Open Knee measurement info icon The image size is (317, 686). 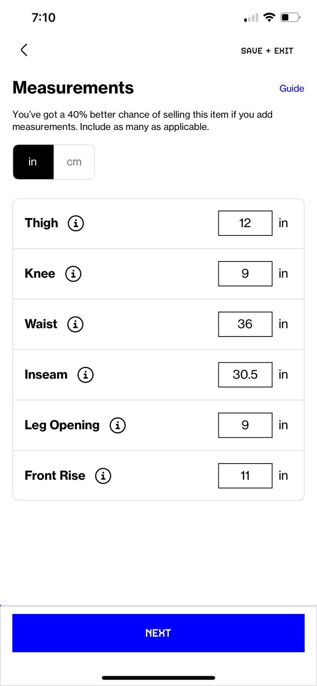point(73,274)
